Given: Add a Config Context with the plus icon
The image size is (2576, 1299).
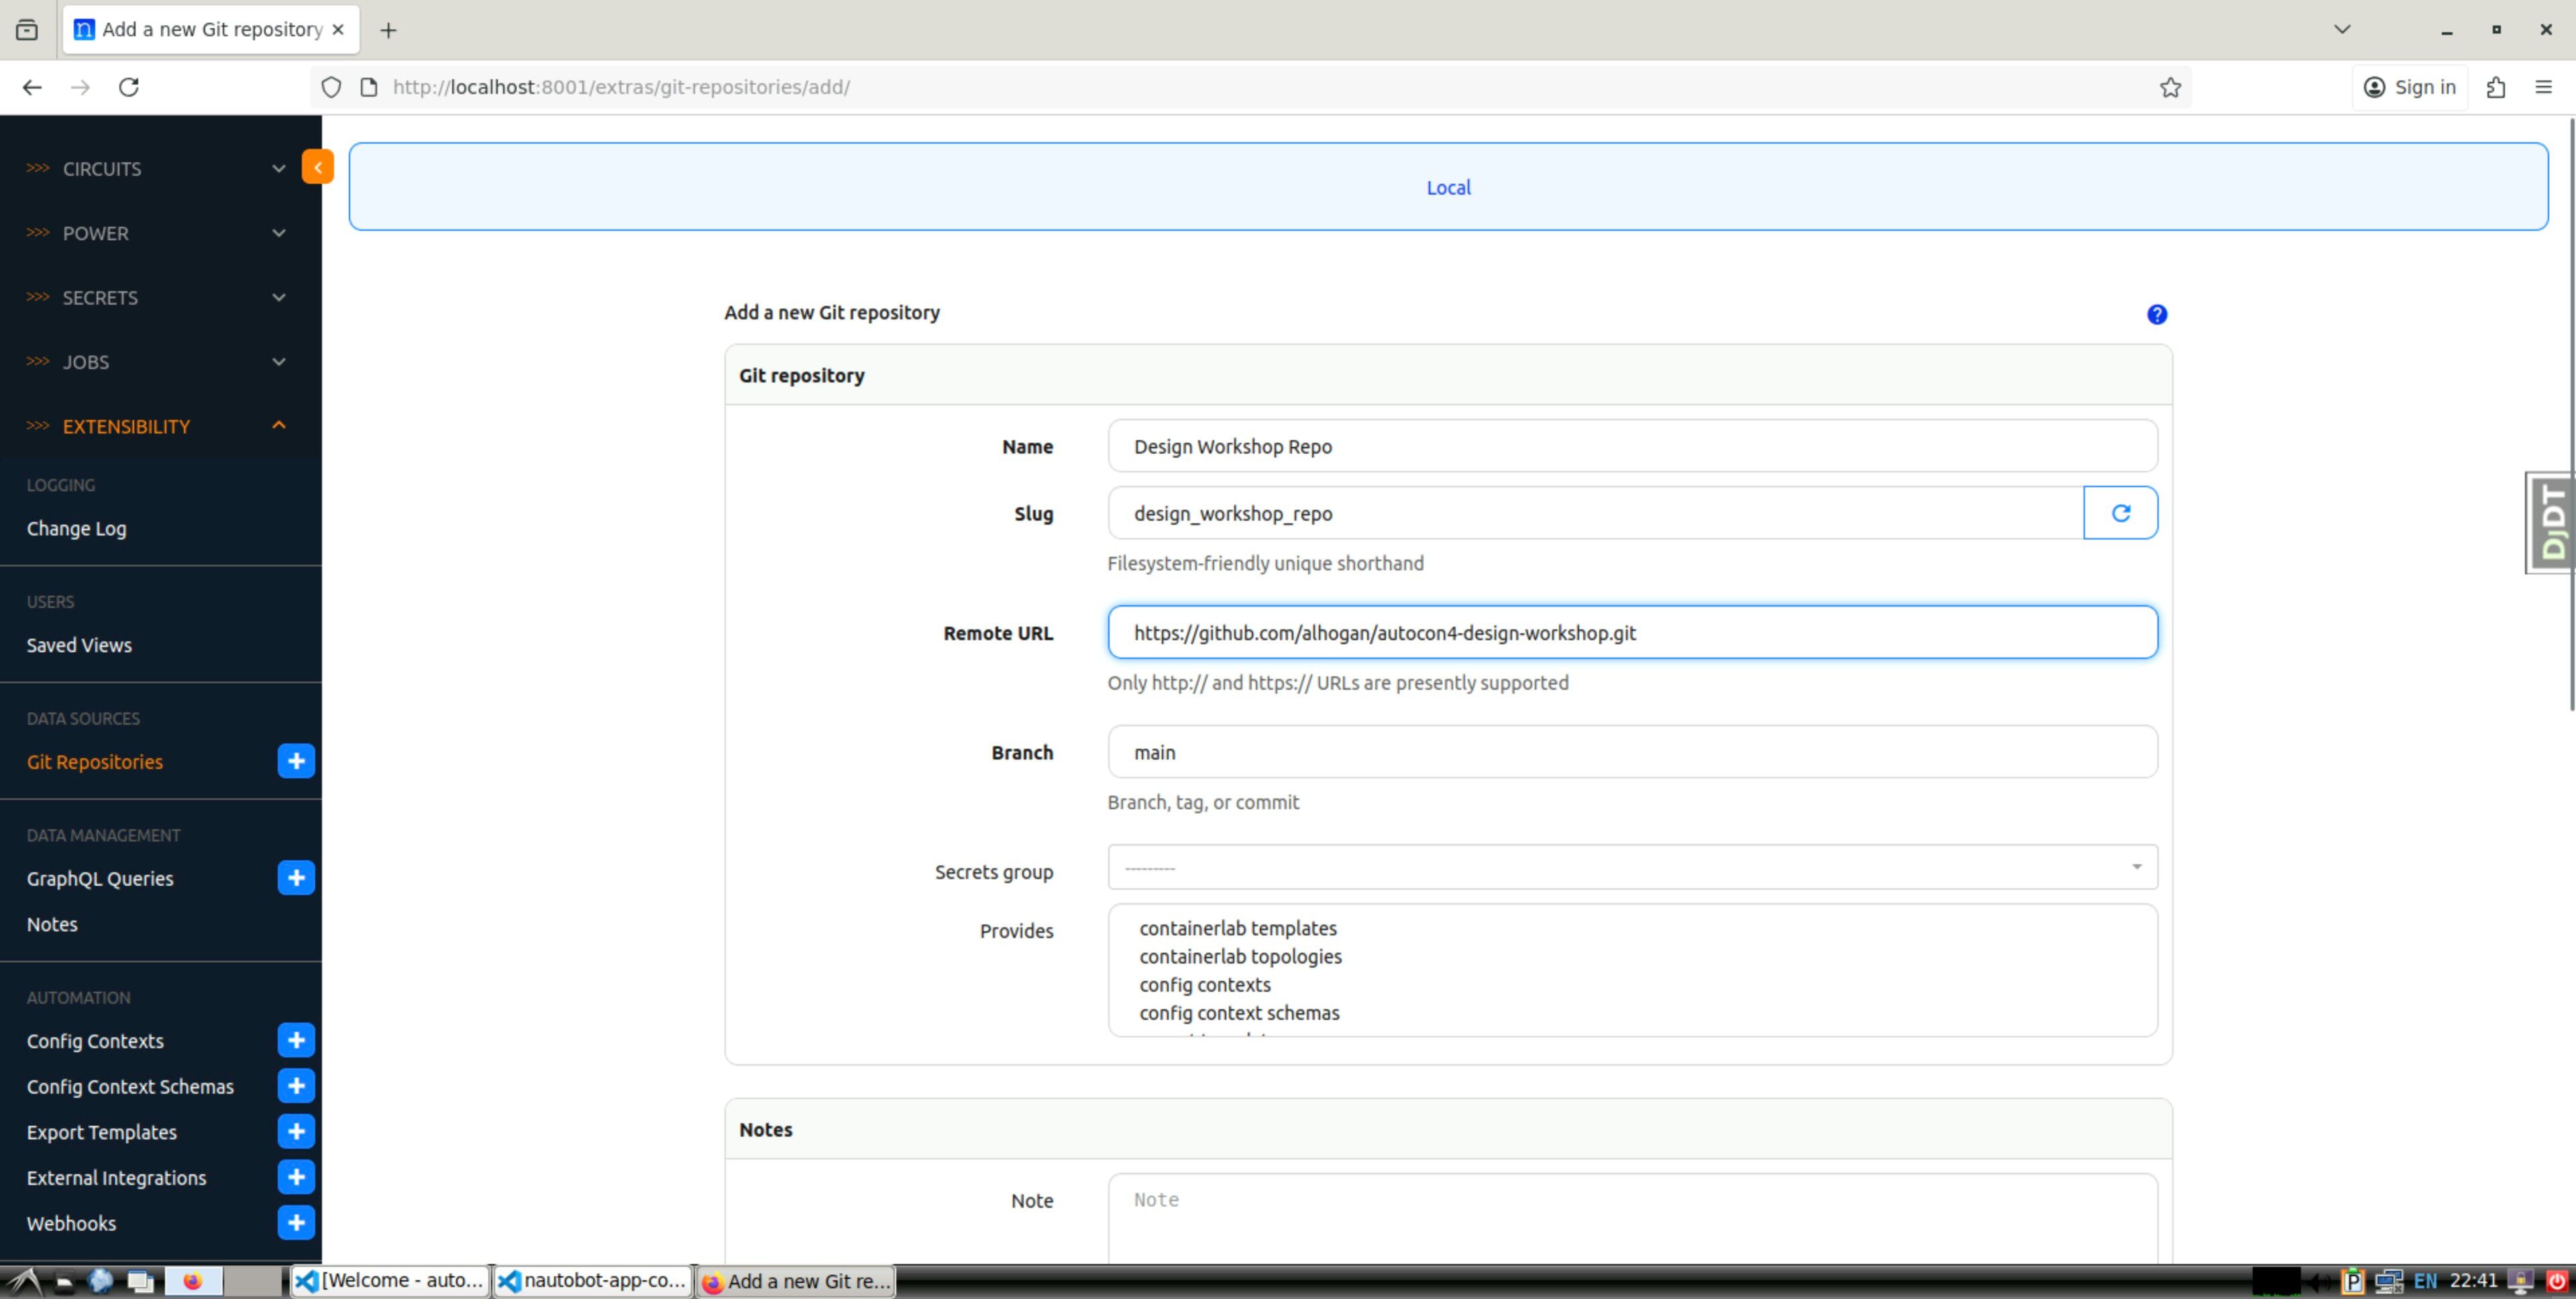Looking at the screenshot, I should pos(296,1040).
